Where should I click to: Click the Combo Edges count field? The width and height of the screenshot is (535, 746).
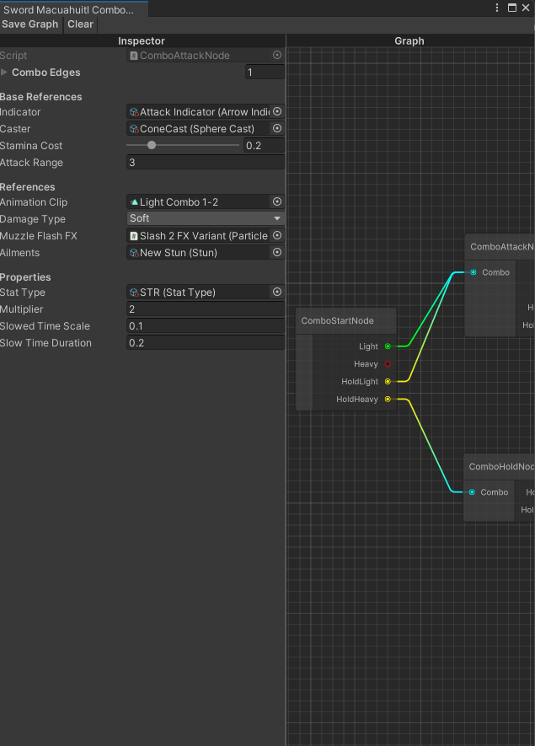(265, 72)
